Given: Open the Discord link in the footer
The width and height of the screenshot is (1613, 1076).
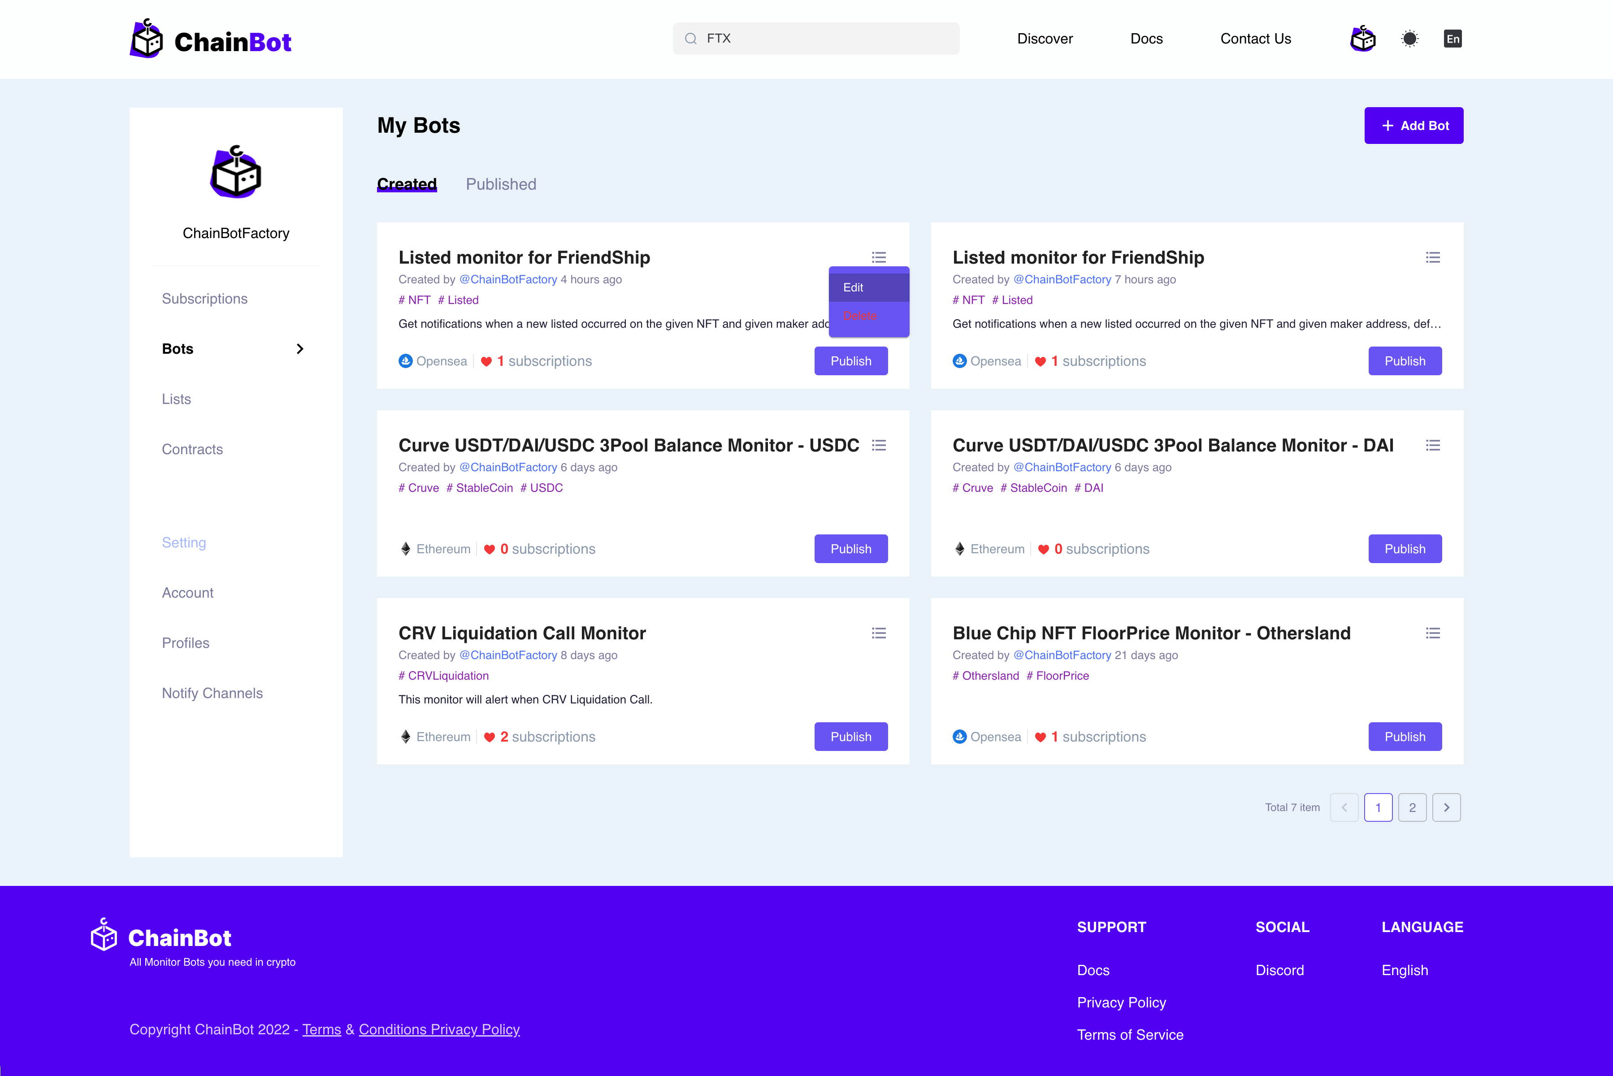Looking at the screenshot, I should tap(1279, 970).
